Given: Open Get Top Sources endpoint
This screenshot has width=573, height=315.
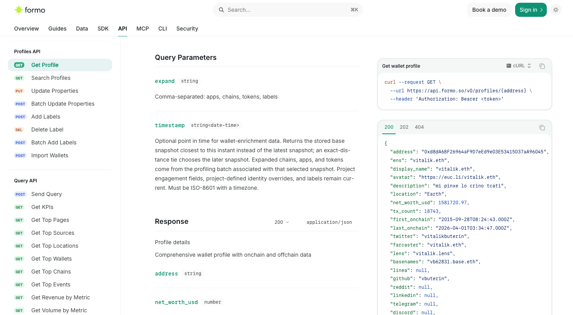Looking at the screenshot, I should click(60, 233).
